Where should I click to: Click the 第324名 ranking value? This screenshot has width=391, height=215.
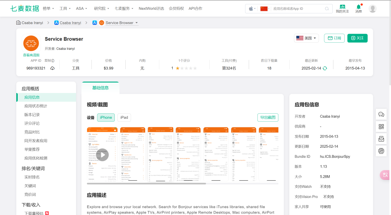[x=229, y=68]
